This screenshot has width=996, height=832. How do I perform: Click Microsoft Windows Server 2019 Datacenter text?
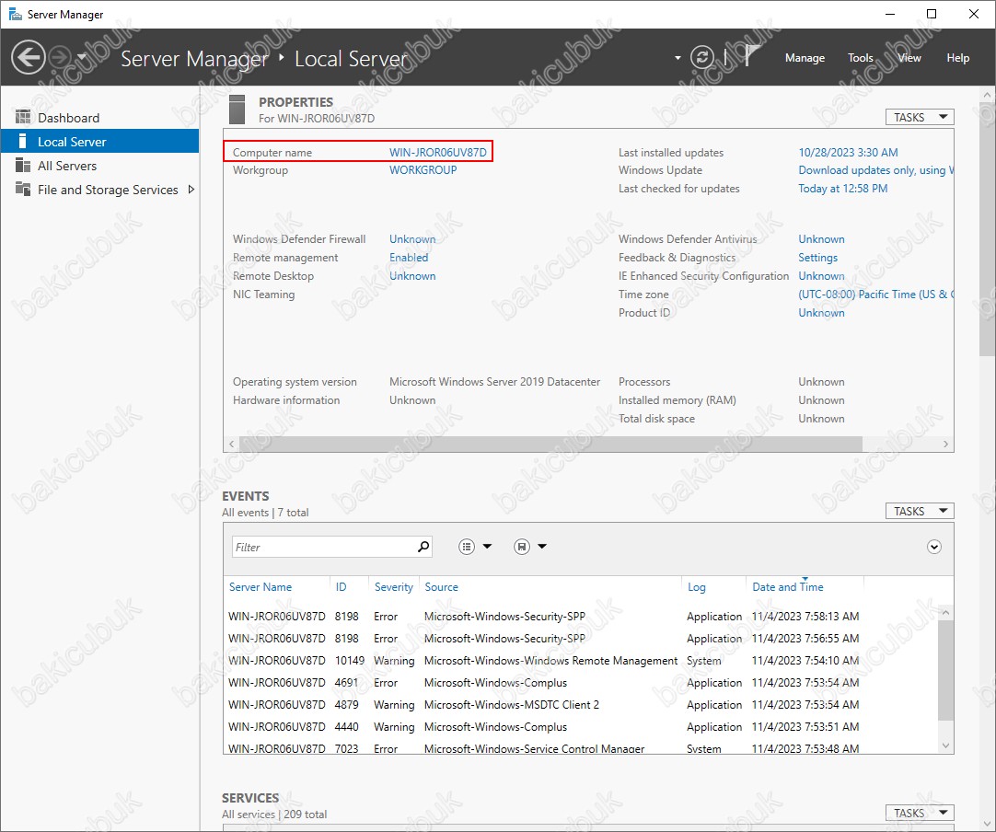coord(494,382)
